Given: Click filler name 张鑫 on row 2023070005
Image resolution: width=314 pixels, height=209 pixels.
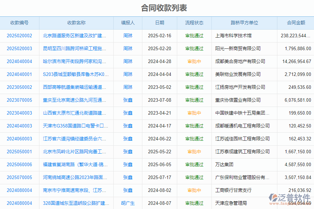Looking at the screenshot, I should click(127, 100).
